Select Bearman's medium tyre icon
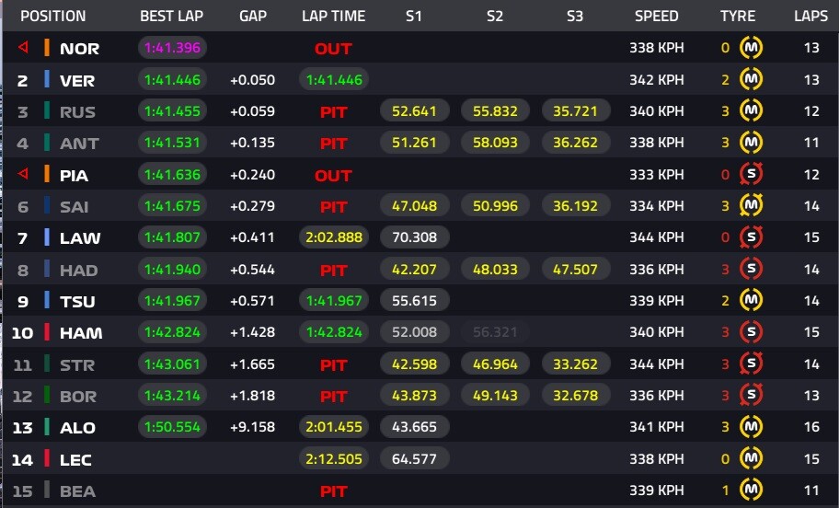 coord(752,491)
